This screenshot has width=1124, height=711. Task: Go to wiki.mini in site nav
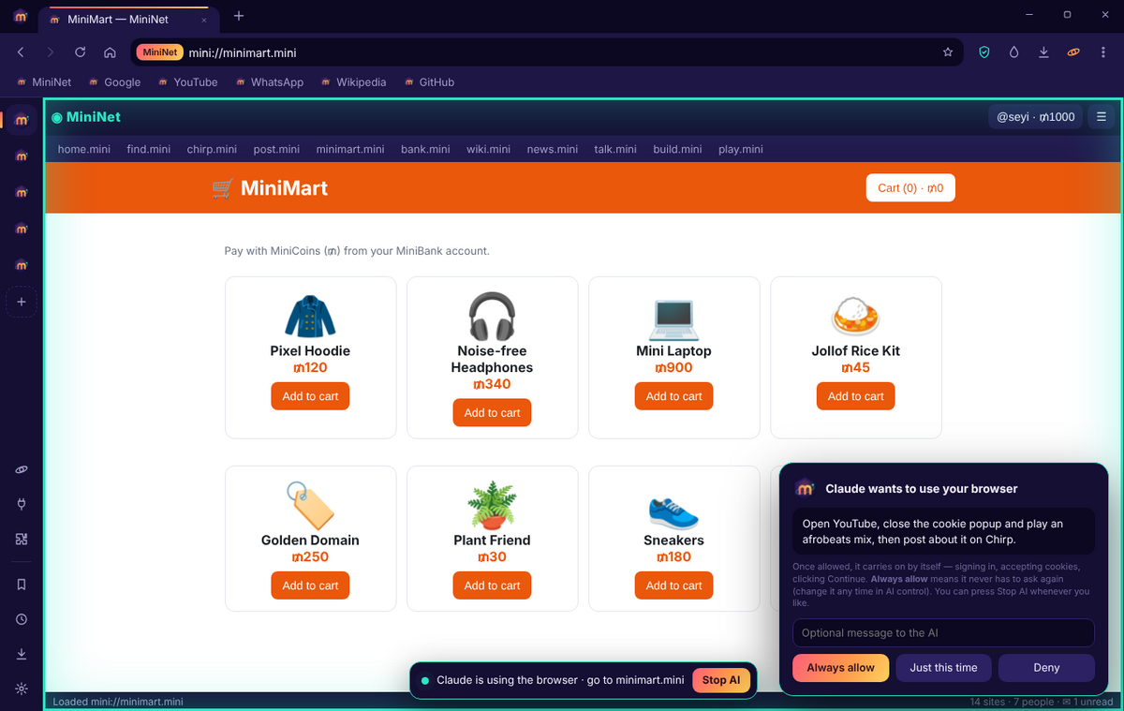tap(488, 149)
